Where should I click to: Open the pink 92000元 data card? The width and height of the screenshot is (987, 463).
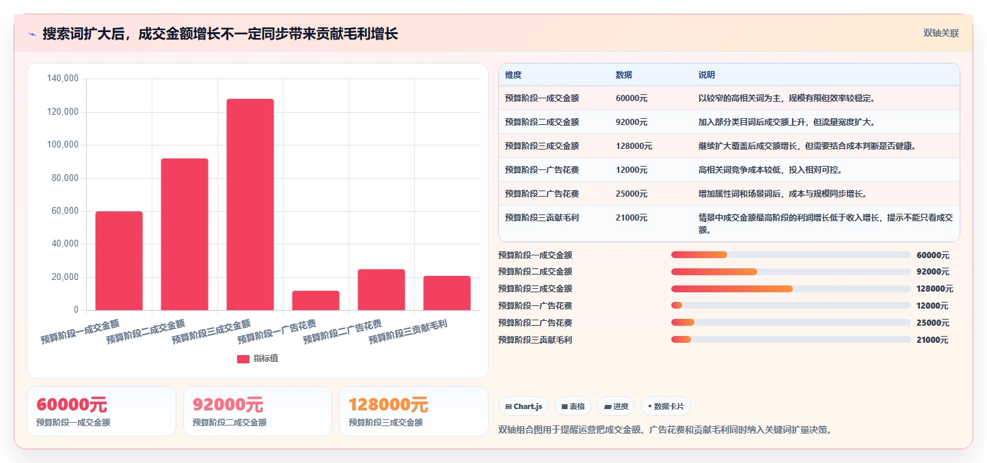pos(258,411)
